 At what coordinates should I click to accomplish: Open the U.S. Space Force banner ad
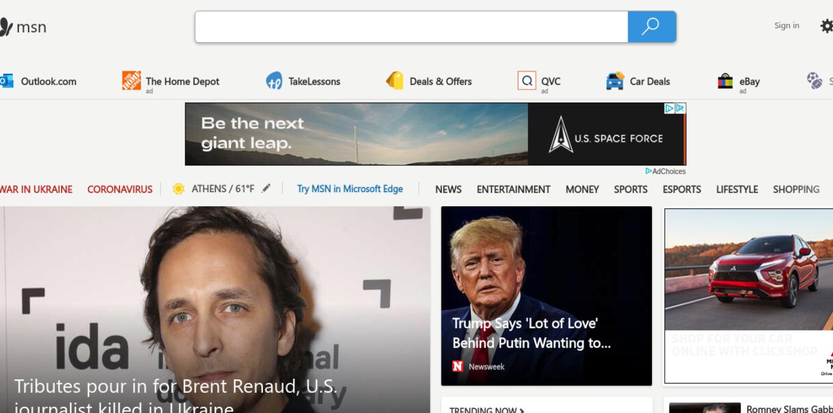[x=435, y=134]
